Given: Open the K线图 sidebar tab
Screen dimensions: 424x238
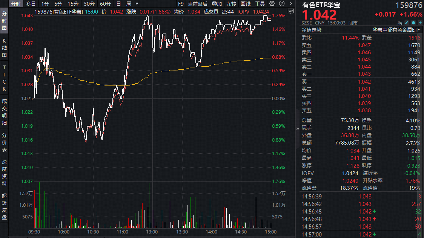Looking at the screenshot, I should 5,47.
